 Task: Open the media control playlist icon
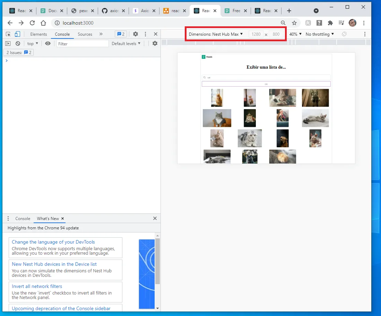(341, 23)
